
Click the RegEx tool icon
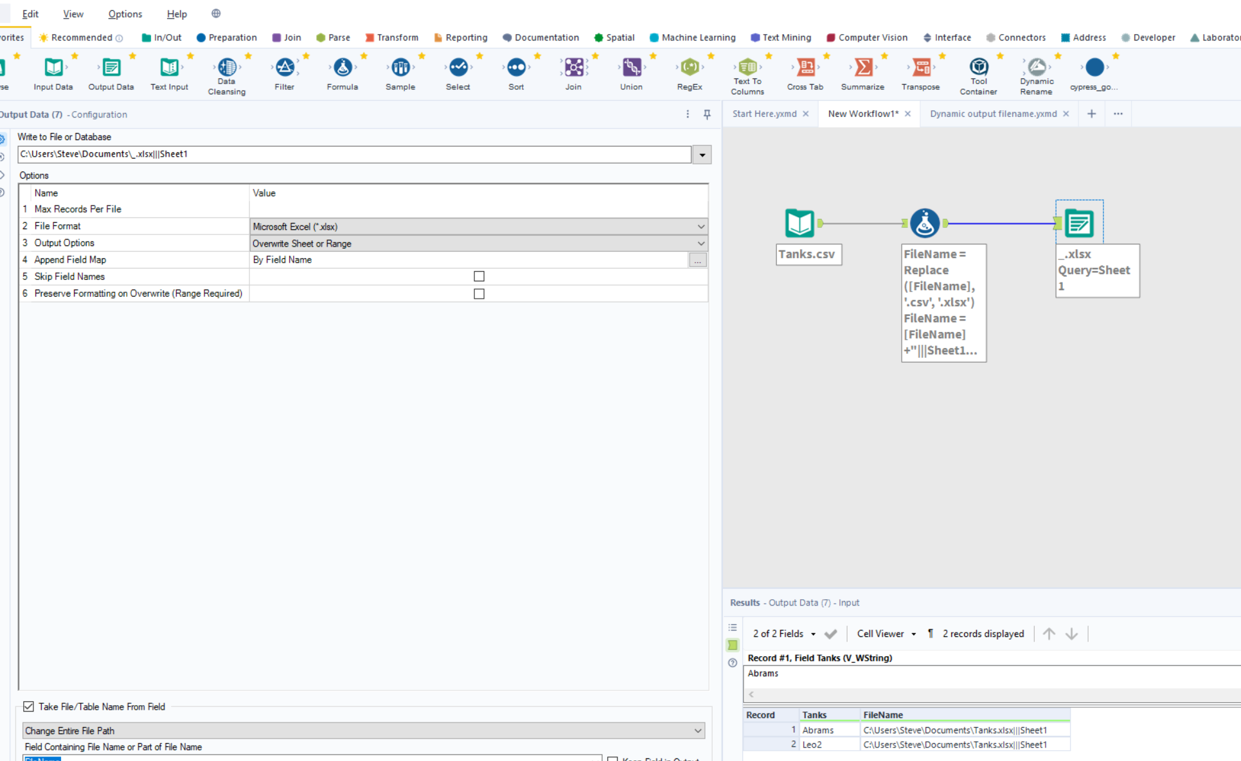pyautogui.click(x=689, y=67)
